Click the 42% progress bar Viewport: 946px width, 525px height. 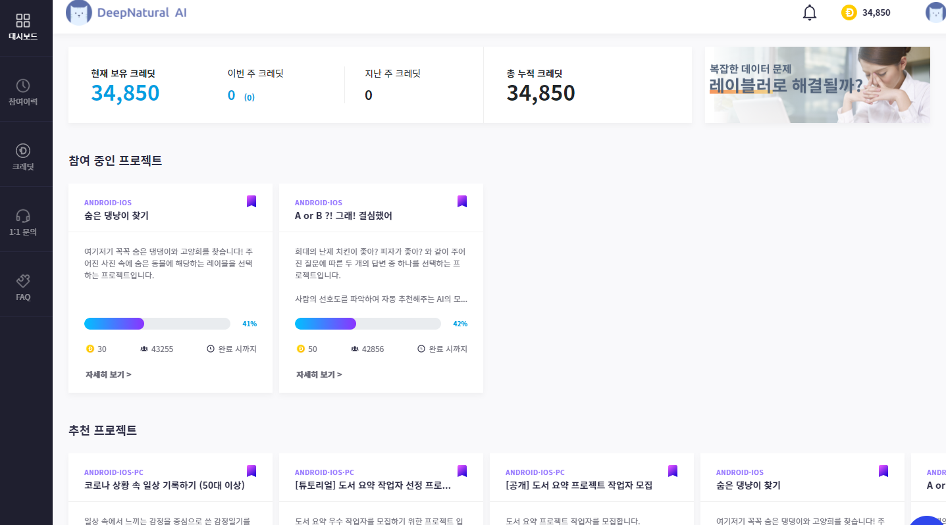pos(368,324)
